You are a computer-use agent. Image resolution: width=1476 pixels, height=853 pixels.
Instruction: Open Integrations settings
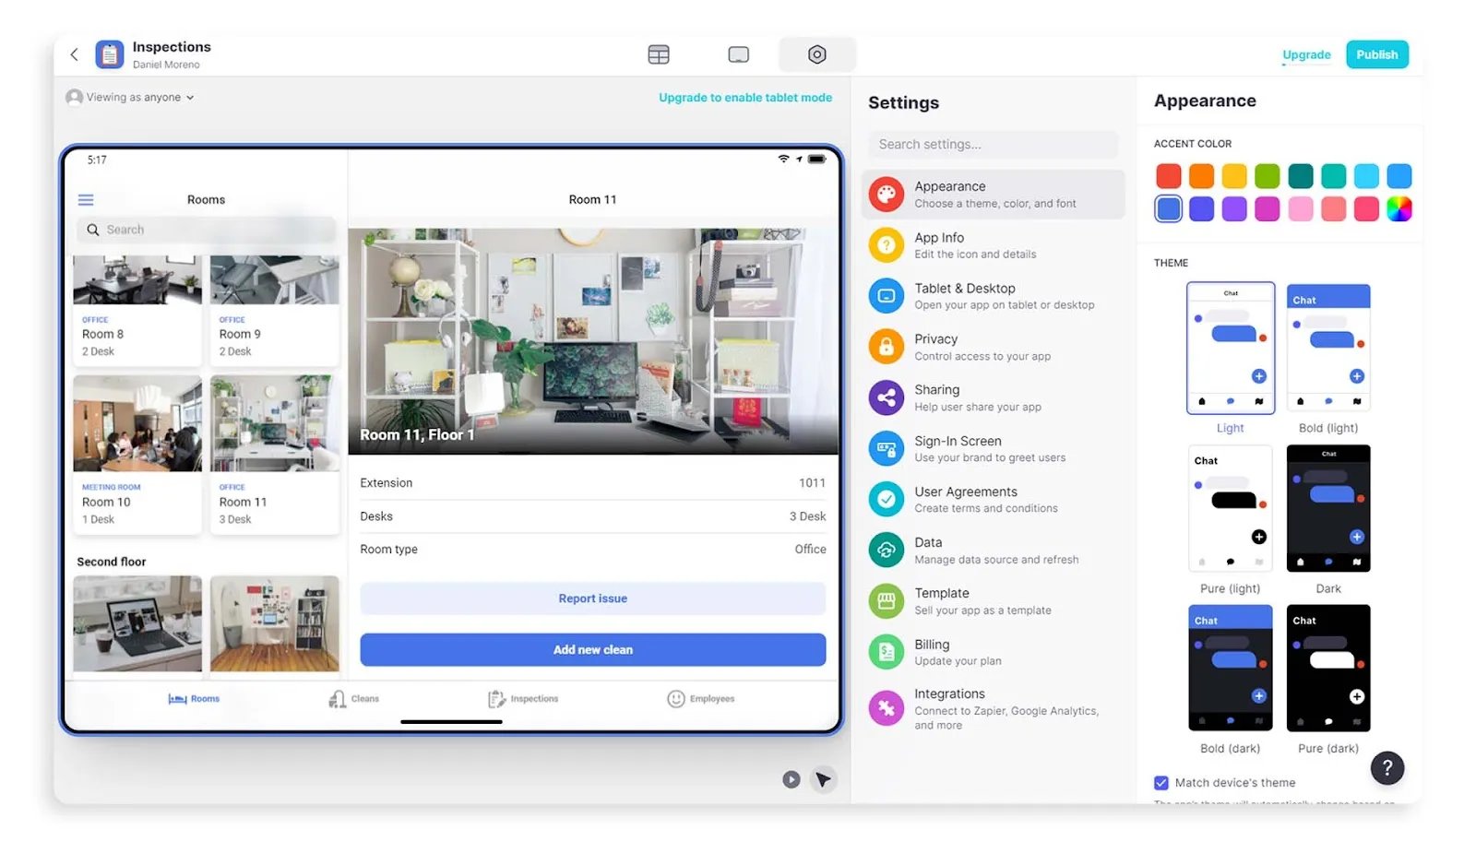point(994,708)
